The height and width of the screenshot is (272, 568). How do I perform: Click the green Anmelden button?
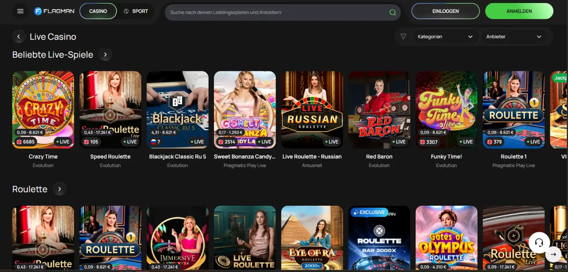[x=519, y=11]
